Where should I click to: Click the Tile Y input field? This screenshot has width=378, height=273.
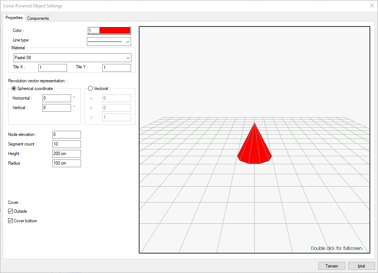pyautogui.click(x=117, y=68)
